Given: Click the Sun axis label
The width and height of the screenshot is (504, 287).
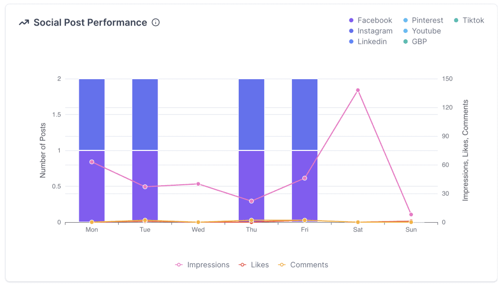Looking at the screenshot, I should tap(410, 230).
